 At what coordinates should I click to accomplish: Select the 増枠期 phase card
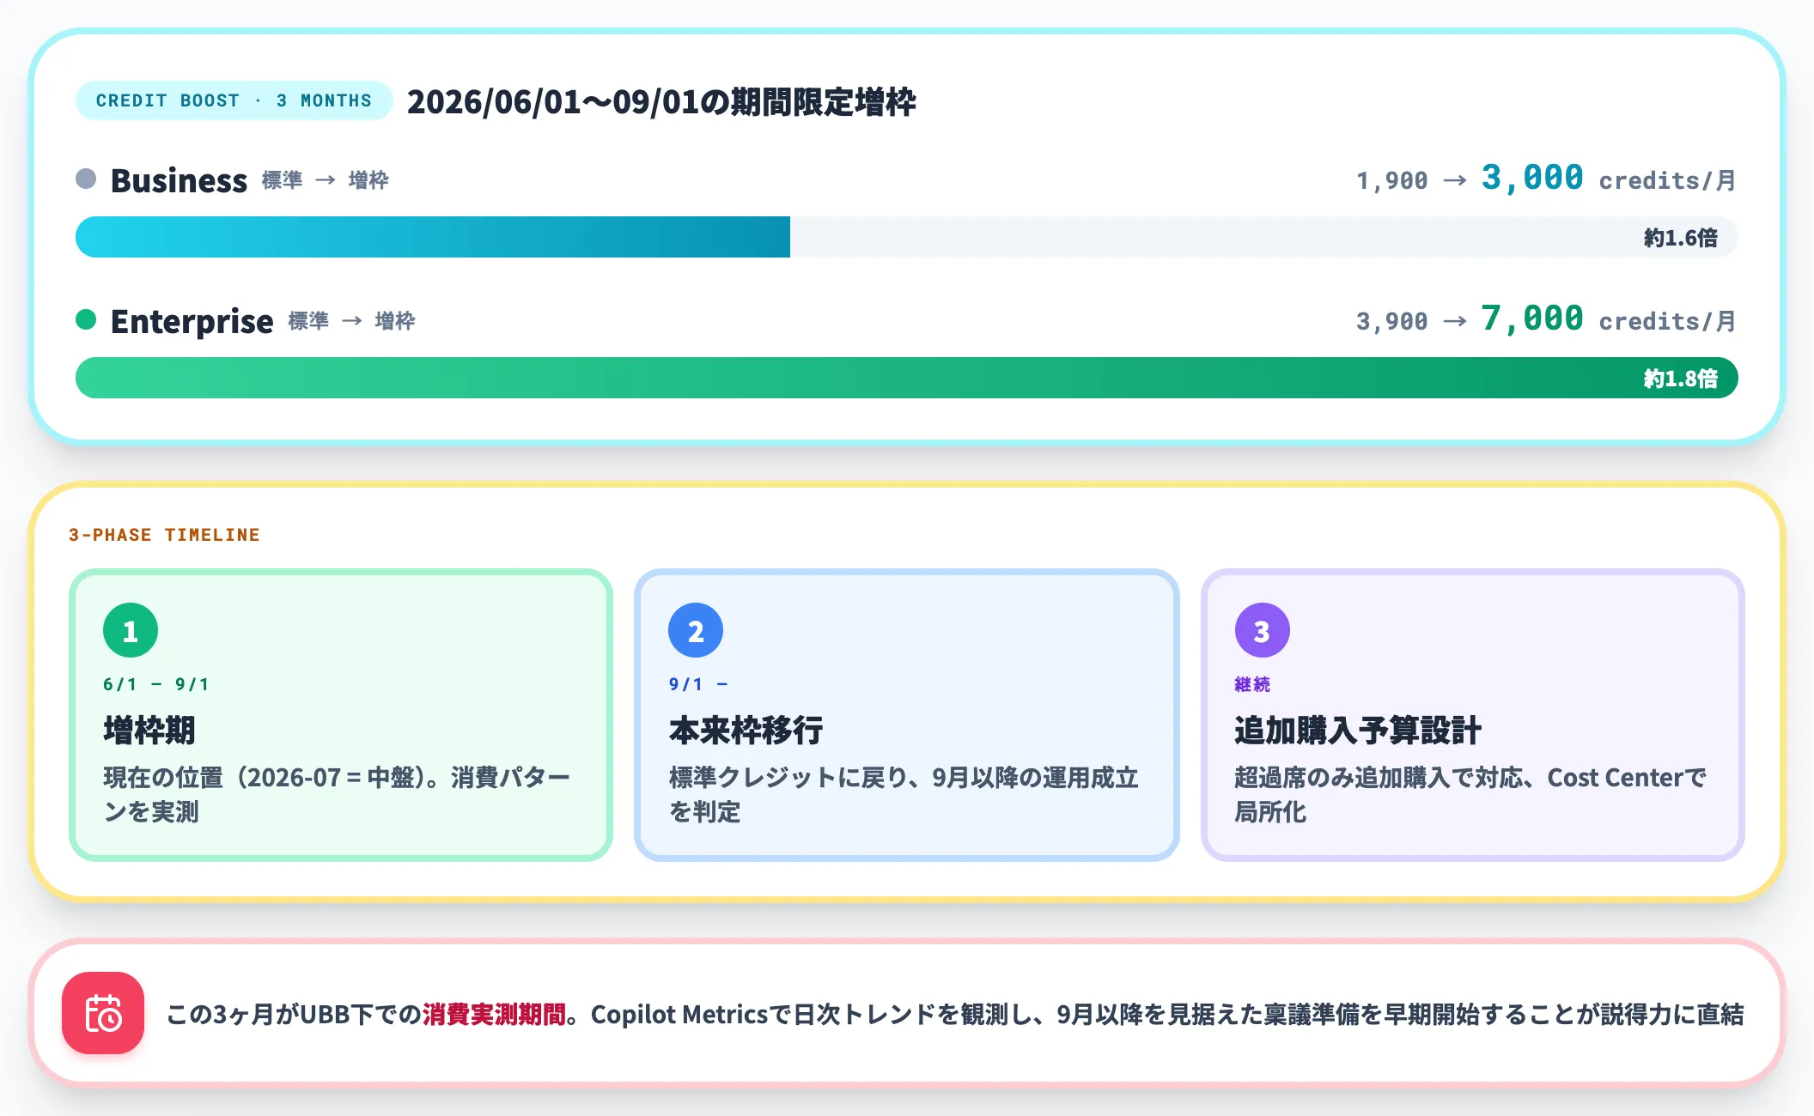(x=341, y=715)
